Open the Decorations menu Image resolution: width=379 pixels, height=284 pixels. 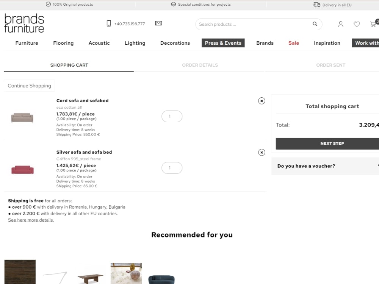[175, 43]
